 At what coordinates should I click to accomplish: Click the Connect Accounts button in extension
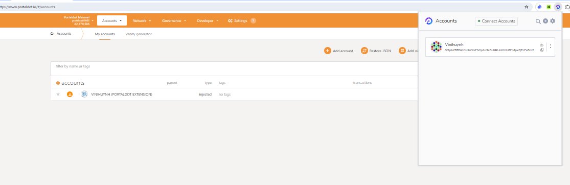(x=496, y=21)
